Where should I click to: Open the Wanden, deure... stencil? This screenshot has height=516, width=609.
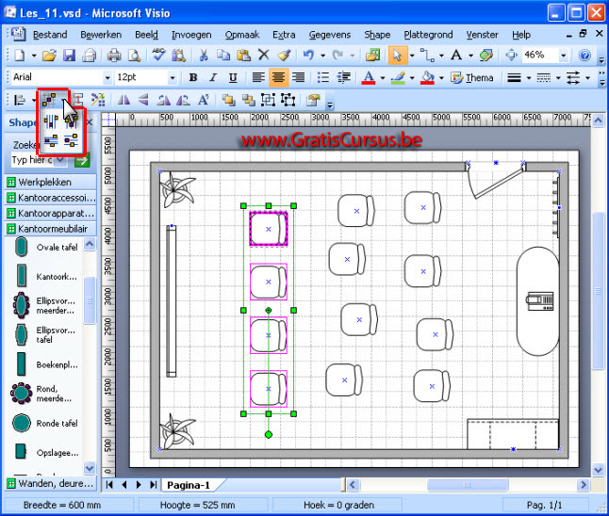[51, 483]
